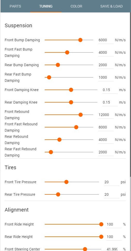Click the Rear Bump Damping slider knob
Image resolution: width=131 pixels, height=251 pixels.
point(58,65)
